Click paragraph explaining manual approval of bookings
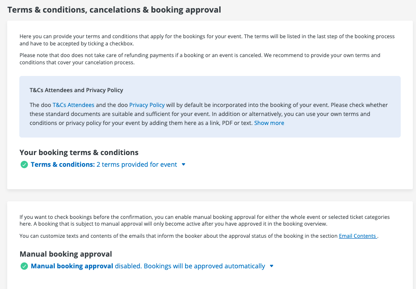This screenshot has height=289, width=416. pyautogui.click(x=204, y=220)
